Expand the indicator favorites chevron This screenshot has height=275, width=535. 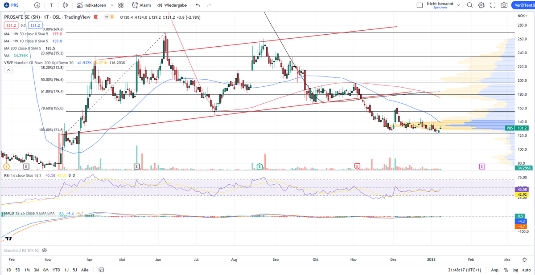click(x=111, y=5)
